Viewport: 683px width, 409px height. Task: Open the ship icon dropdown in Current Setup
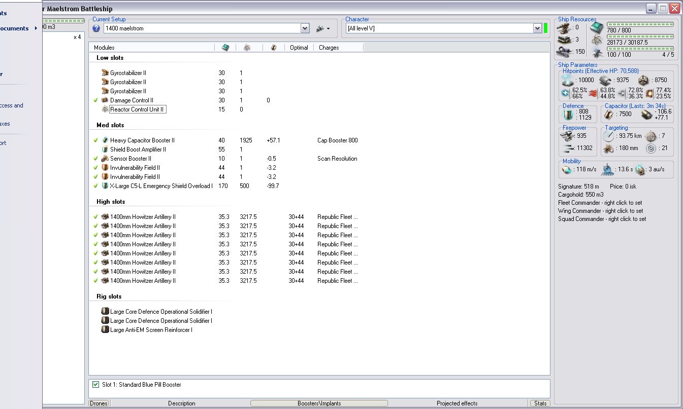tap(323, 28)
